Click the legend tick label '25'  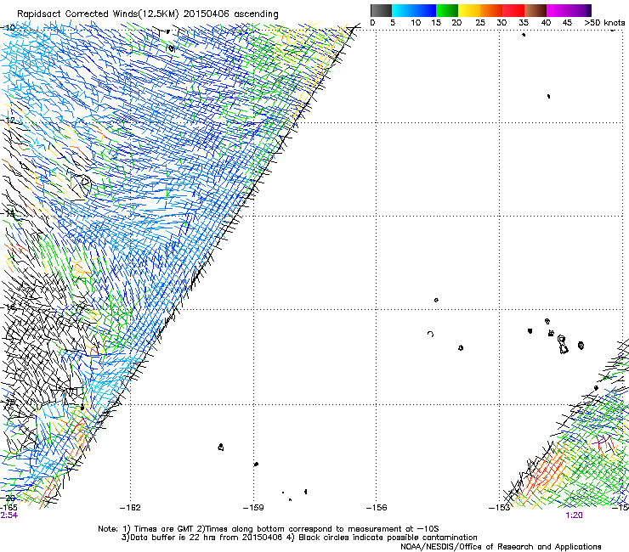(480, 23)
